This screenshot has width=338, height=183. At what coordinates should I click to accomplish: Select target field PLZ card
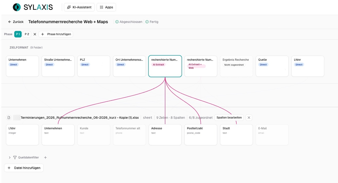pyautogui.click(x=94, y=66)
